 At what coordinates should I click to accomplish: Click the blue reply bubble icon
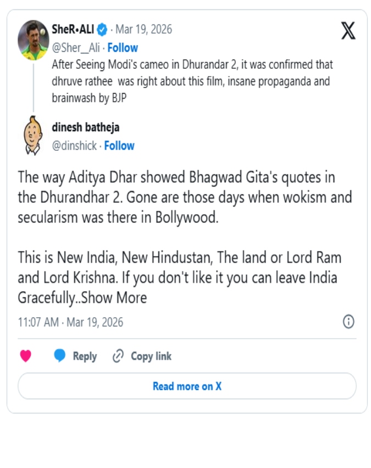(x=60, y=356)
